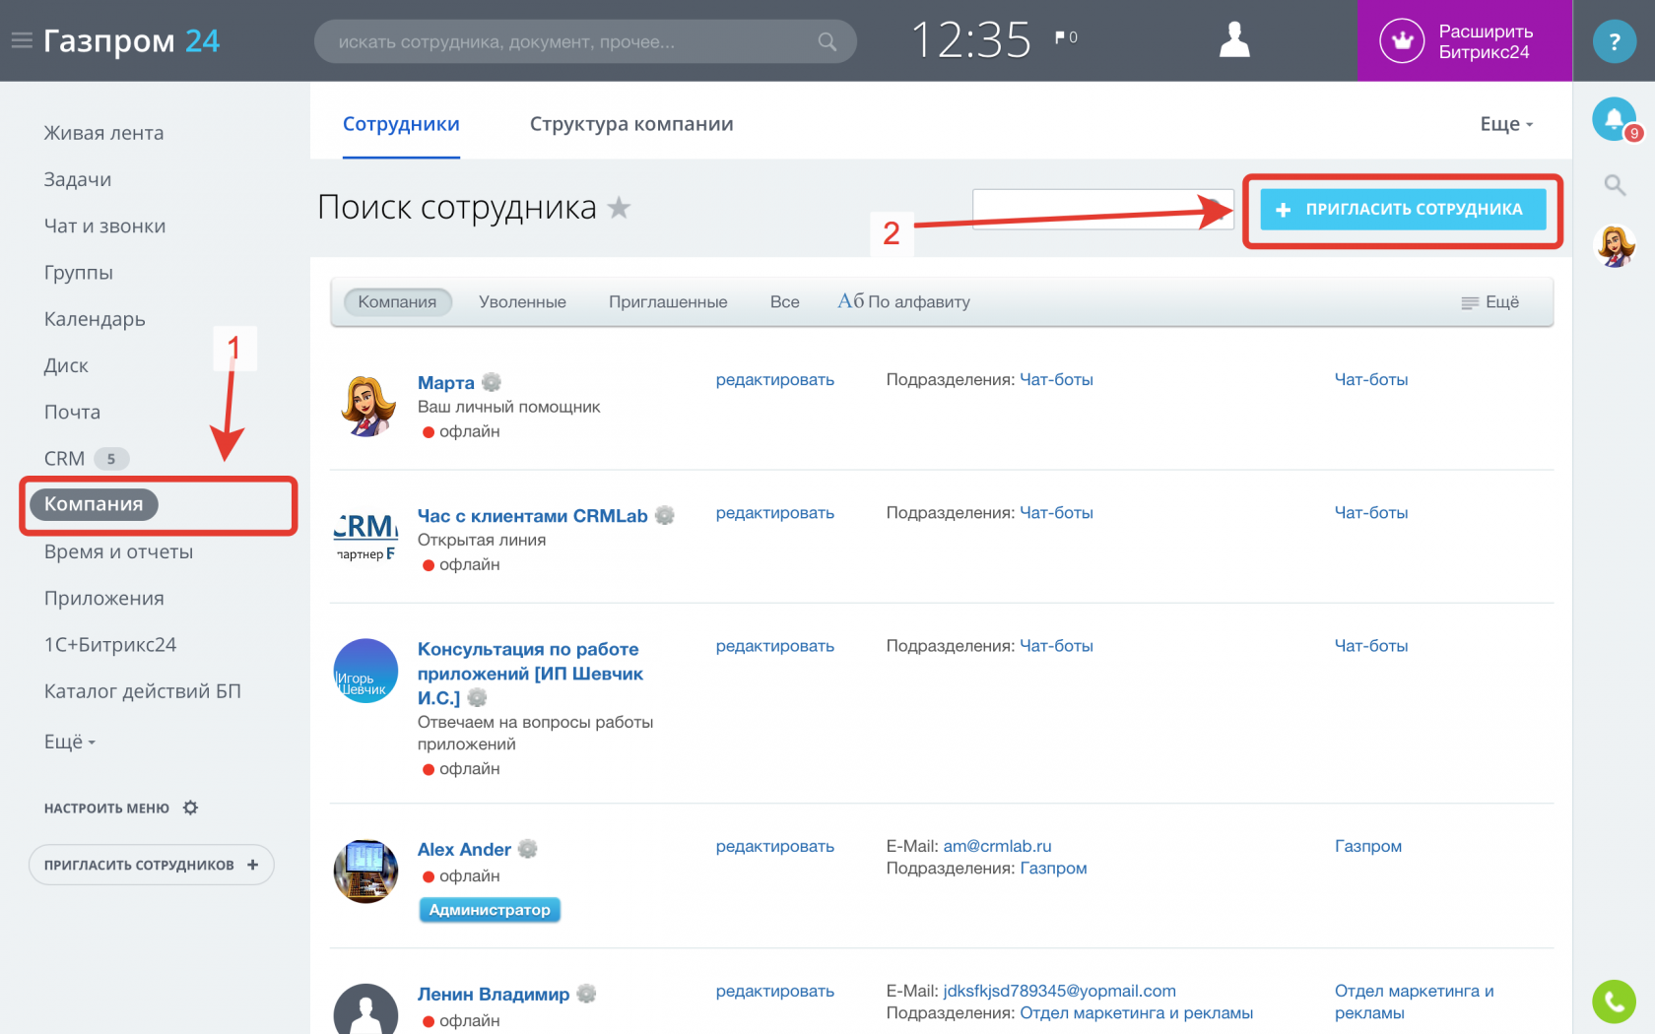
Task: Click the green phone call button
Action: coord(1614,1002)
